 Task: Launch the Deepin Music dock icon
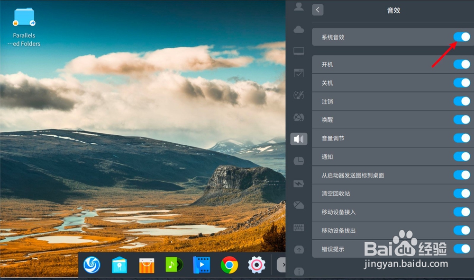click(x=174, y=264)
